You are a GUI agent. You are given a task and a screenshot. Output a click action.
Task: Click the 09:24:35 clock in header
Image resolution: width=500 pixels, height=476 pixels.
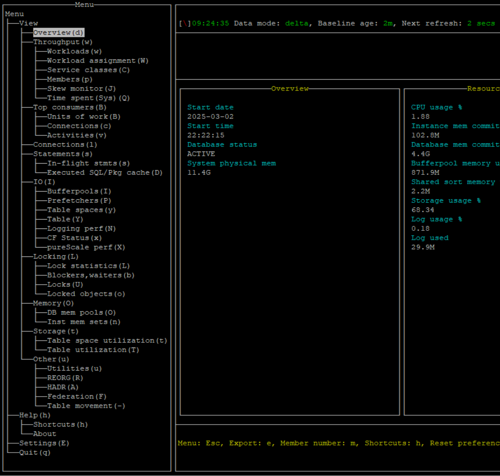coord(210,23)
